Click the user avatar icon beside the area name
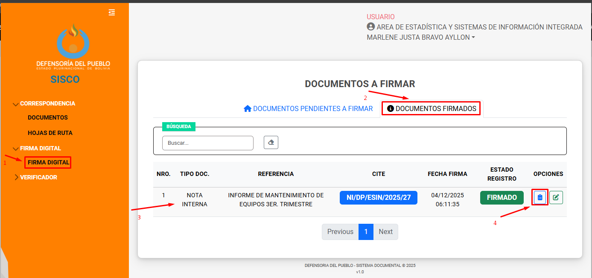This screenshot has height=278, width=592. click(x=370, y=27)
